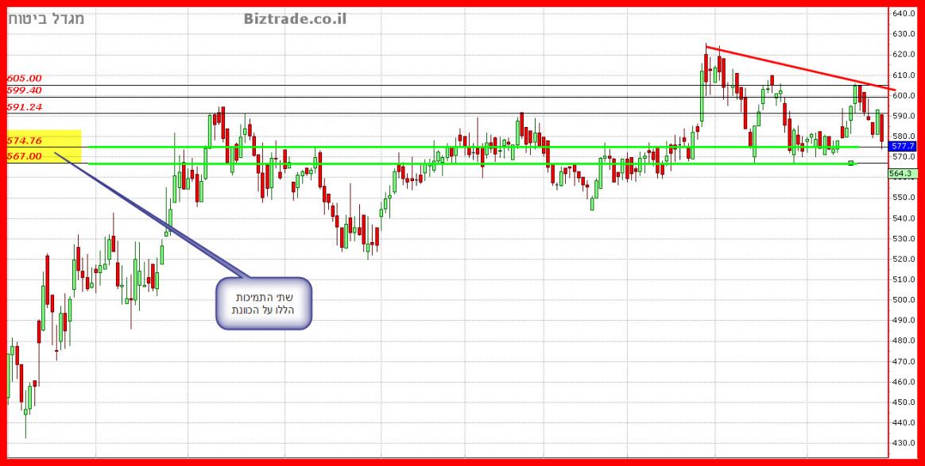Click the 567.00 support label
The image size is (925, 466).
coord(25,156)
